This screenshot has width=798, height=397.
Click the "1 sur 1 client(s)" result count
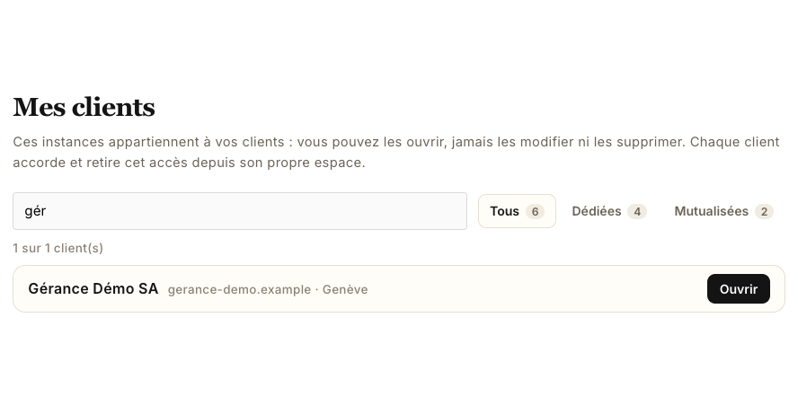tap(58, 249)
